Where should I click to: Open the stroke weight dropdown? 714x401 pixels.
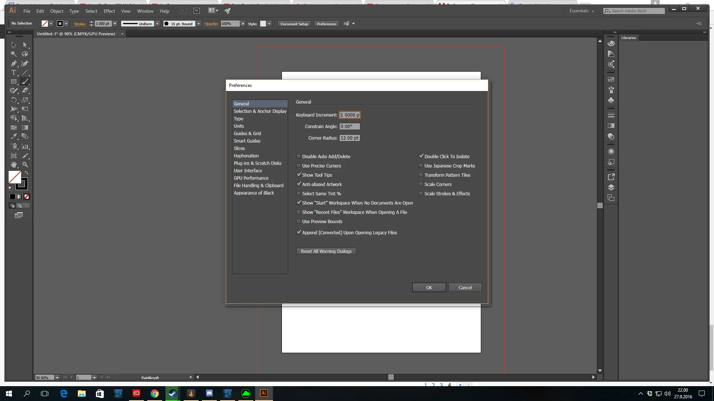(115, 24)
